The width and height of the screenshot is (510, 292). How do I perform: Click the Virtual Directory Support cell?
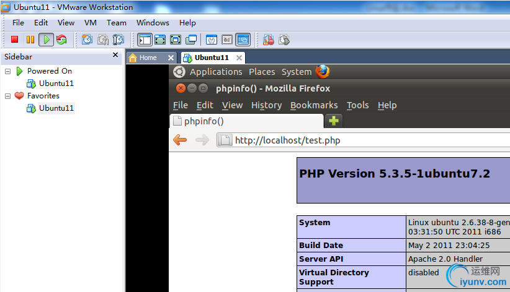(x=351, y=277)
